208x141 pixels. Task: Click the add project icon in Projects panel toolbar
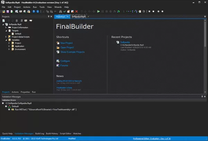coord(3,21)
